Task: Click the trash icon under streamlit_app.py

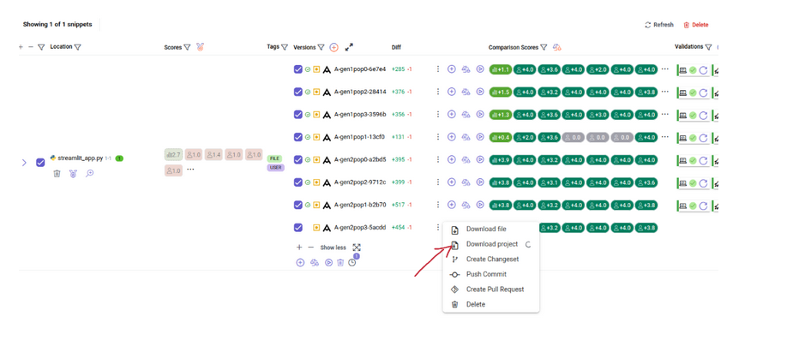Action: click(57, 174)
